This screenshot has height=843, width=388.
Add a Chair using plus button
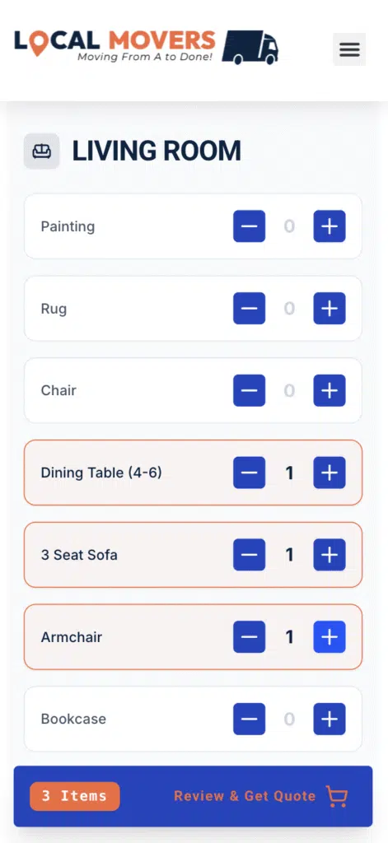point(330,390)
